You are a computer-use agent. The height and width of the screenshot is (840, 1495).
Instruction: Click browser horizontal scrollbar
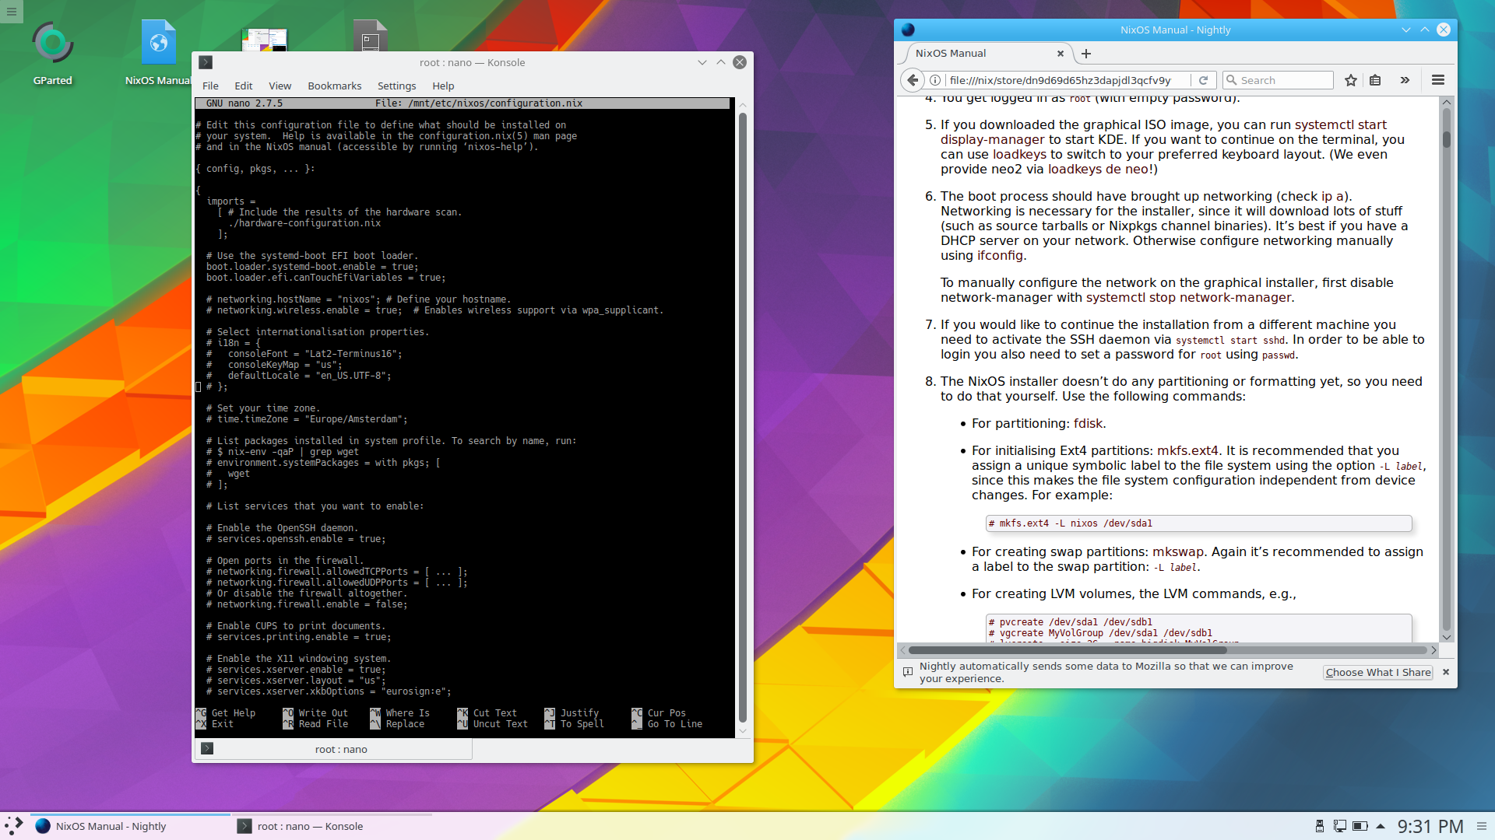coord(1068,650)
